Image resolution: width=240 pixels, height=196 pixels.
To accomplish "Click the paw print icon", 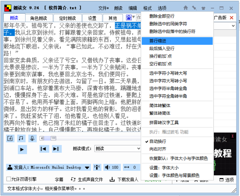I will coord(128,18).
